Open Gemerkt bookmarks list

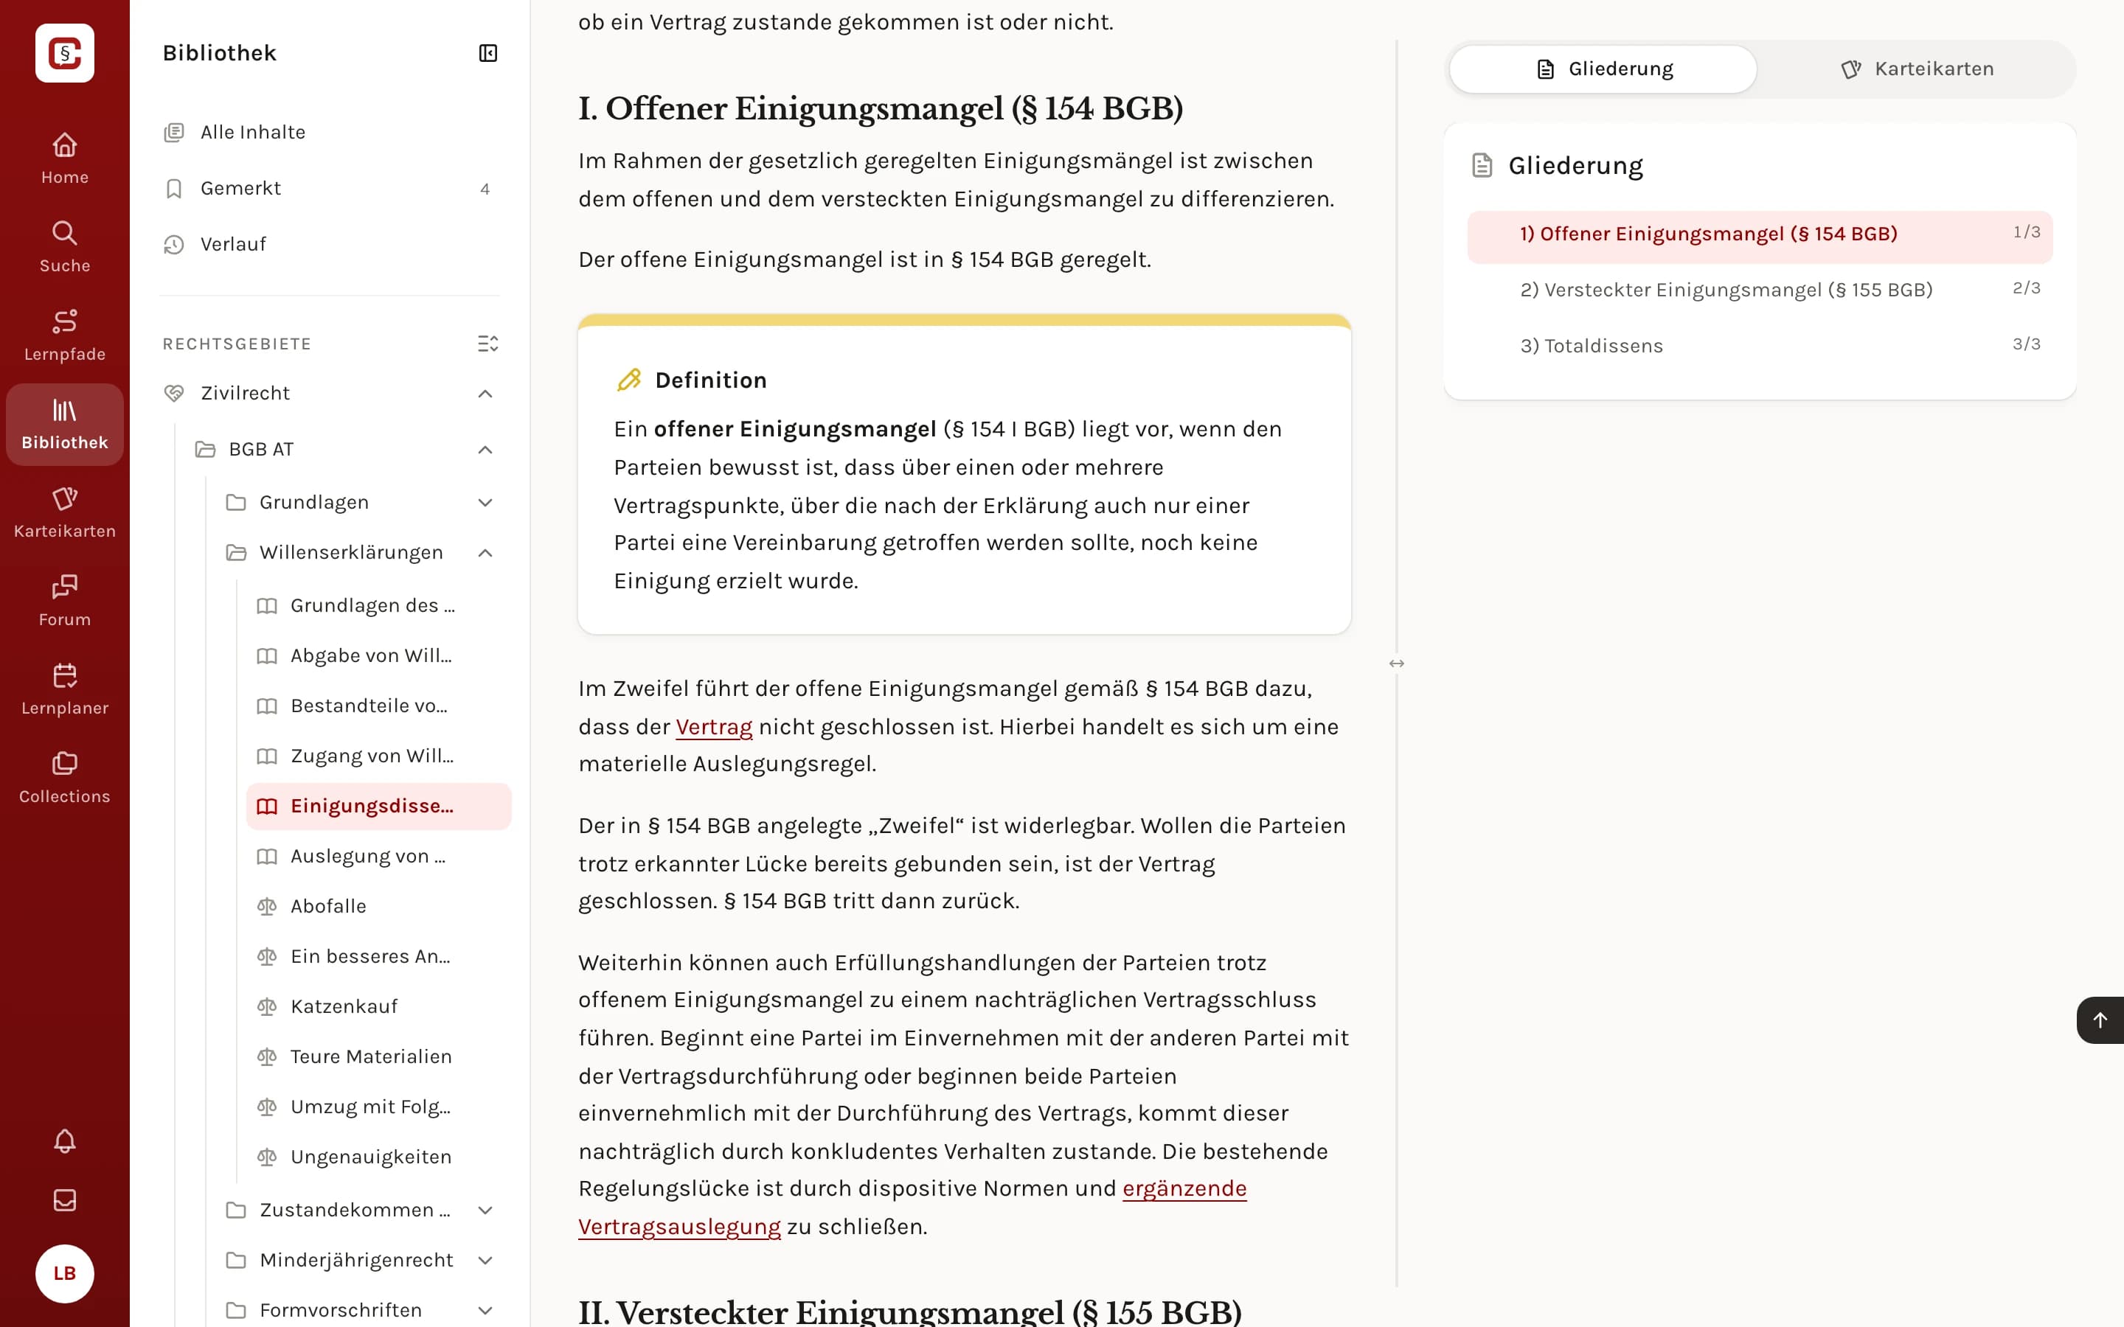[x=330, y=189]
